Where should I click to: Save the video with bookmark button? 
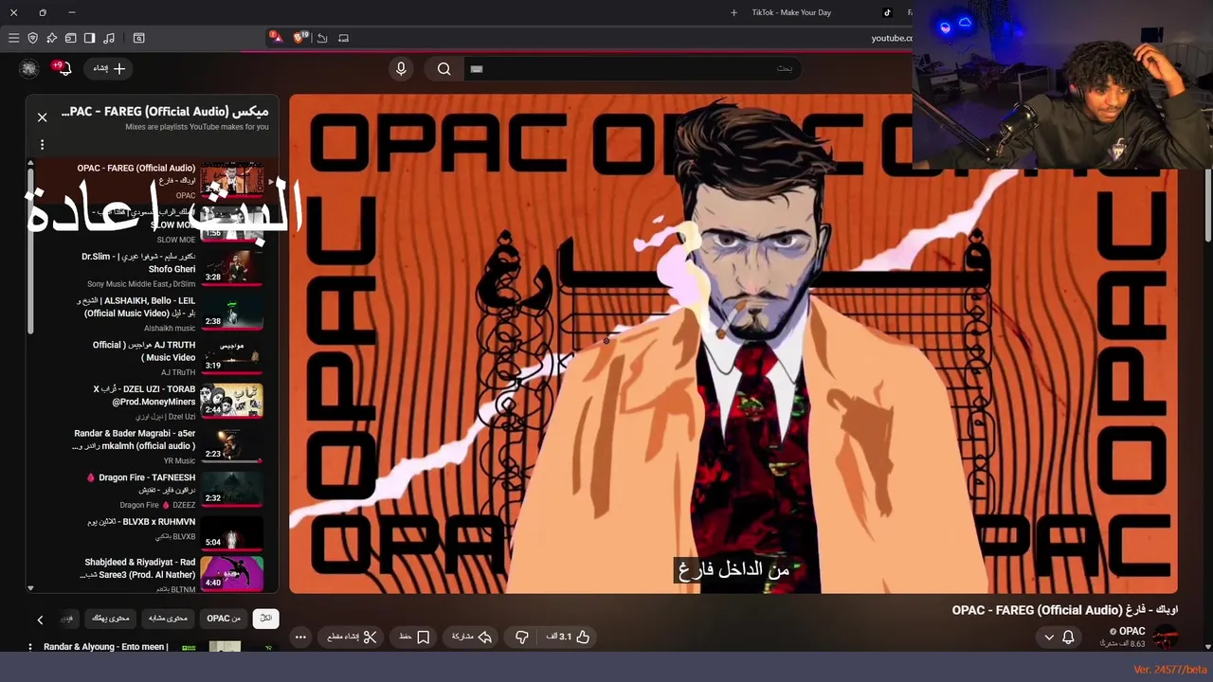click(414, 637)
